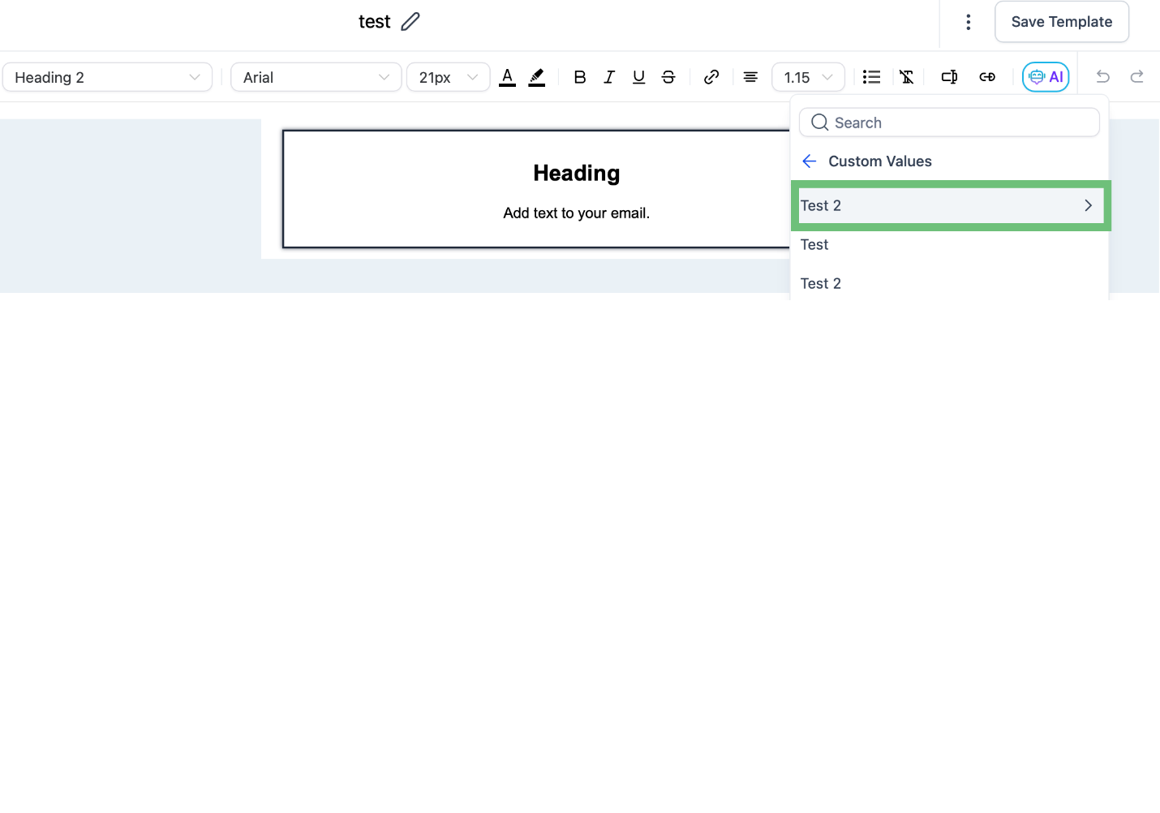Toggle underline formatting
1160x813 pixels.
click(639, 77)
